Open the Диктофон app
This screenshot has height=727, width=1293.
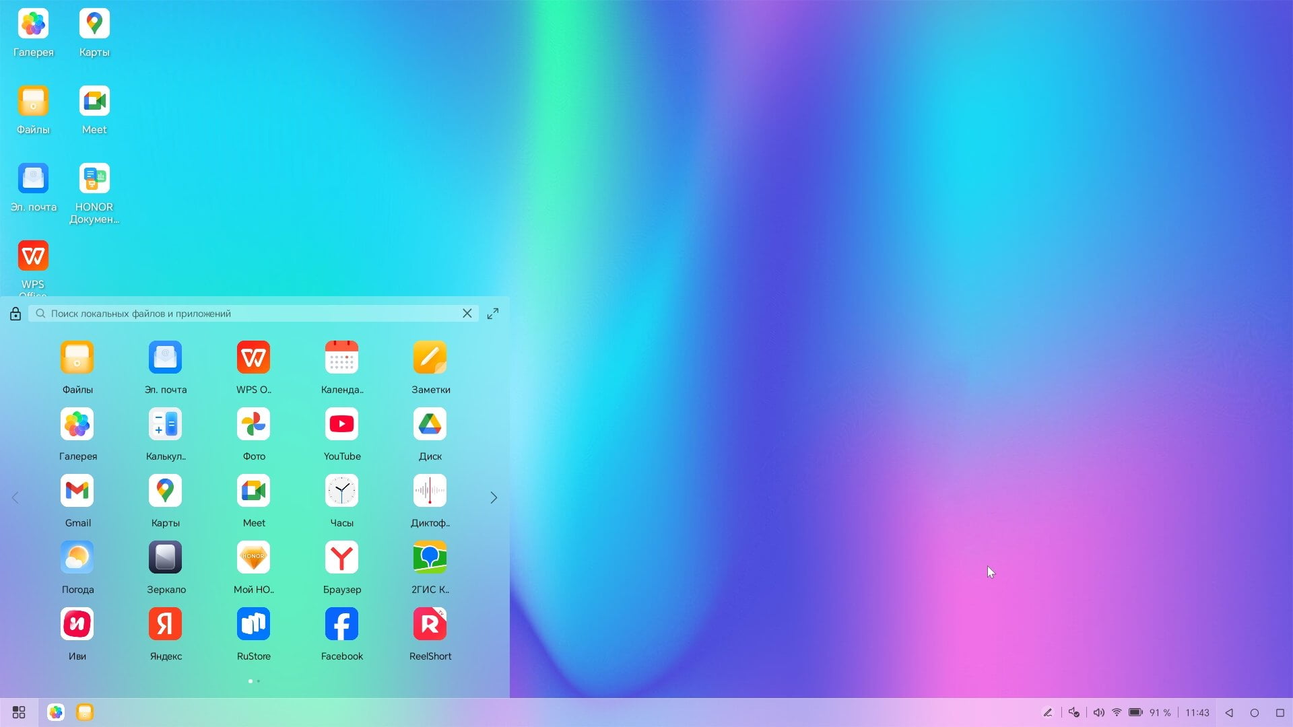(430, 500)
